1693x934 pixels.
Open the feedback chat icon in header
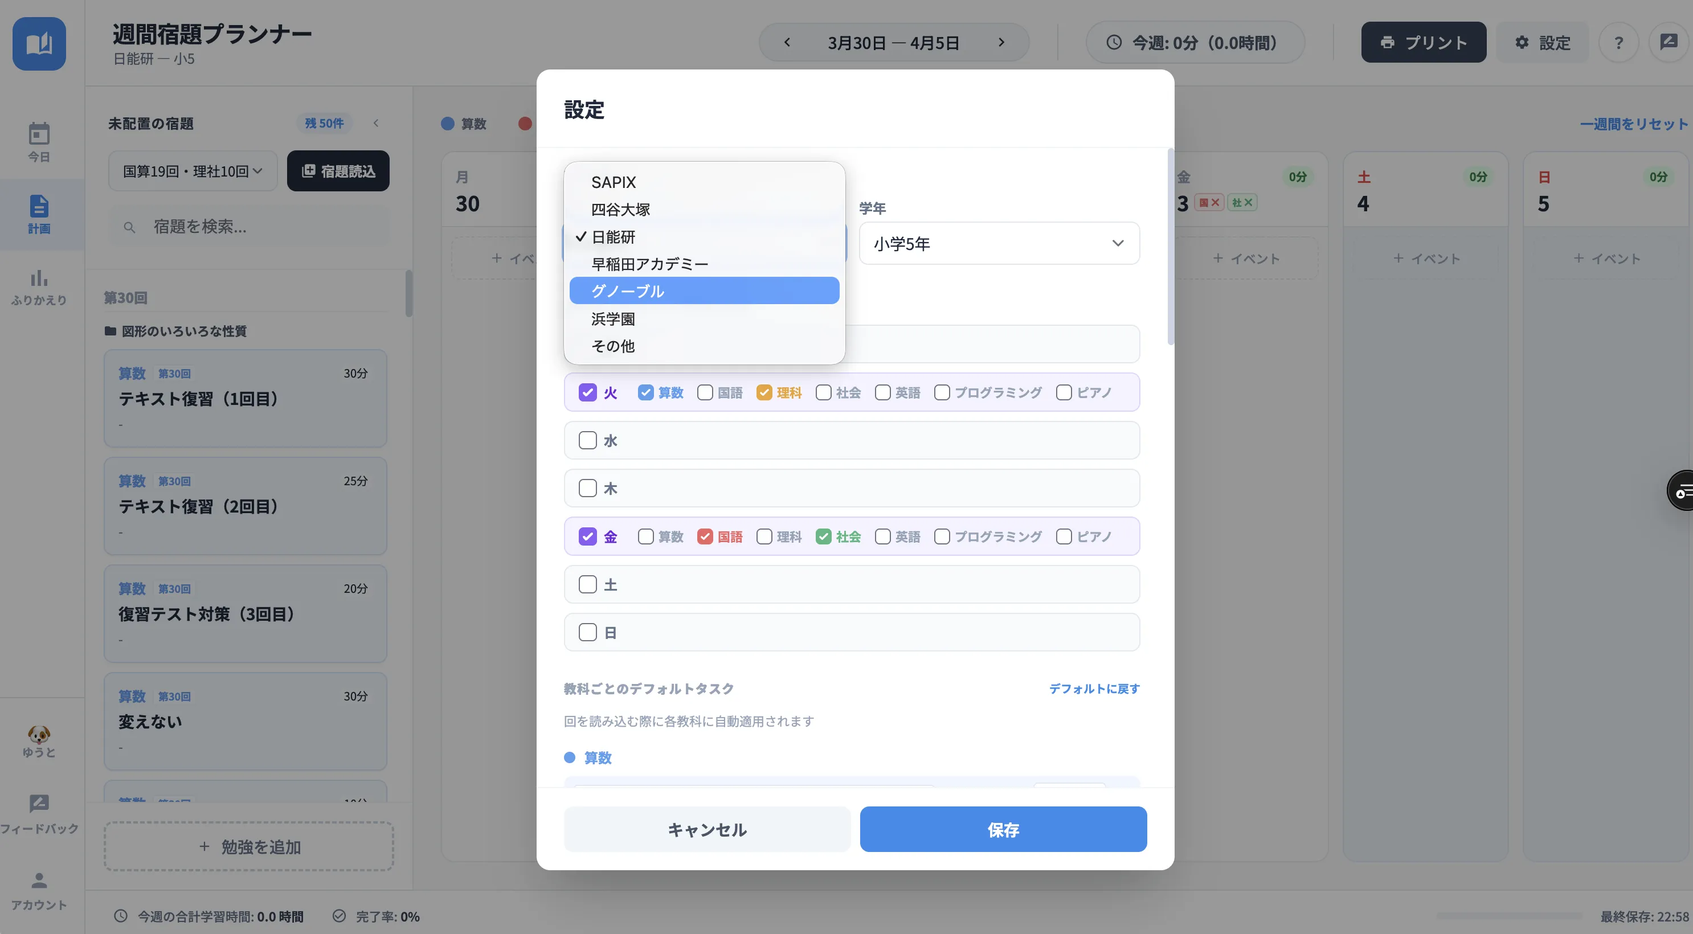pyautogui.click(x=1669, y=43)
